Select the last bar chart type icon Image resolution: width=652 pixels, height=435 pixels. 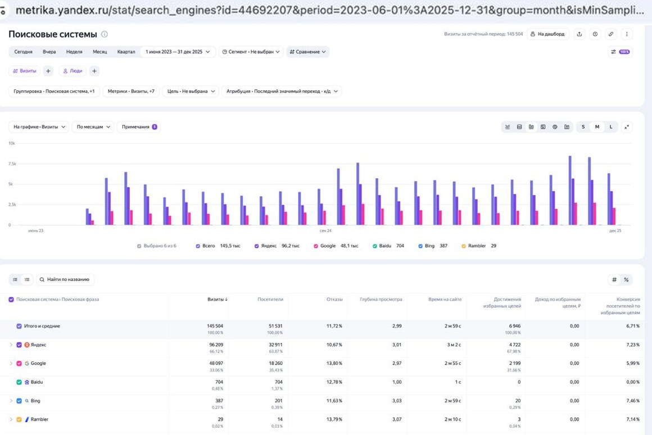tap(567, 127)
